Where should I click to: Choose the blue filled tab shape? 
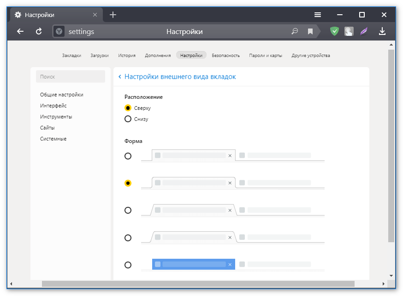[x=128, y=265]
